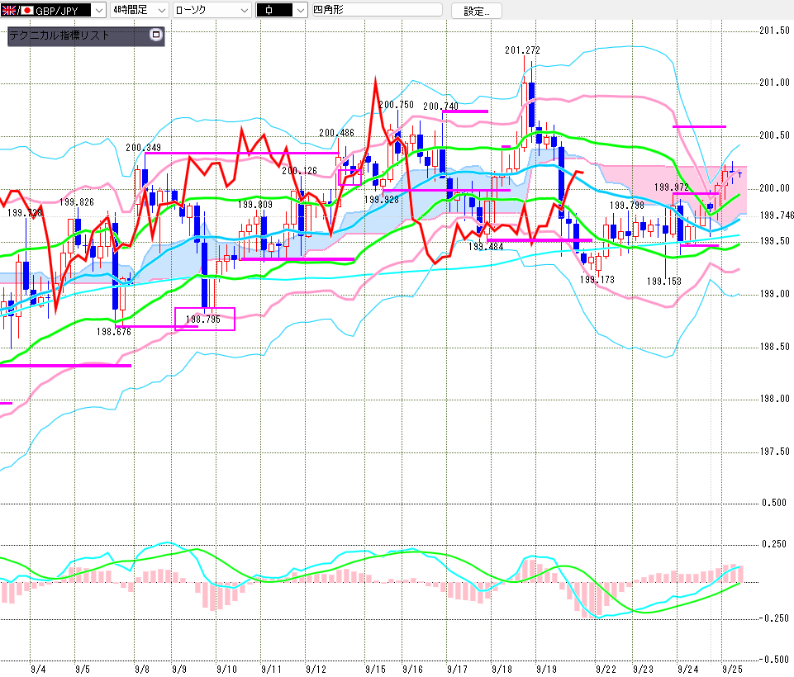Click the 200.750 price label
This screenshot has width=794, height=677.
coord(396,105)
